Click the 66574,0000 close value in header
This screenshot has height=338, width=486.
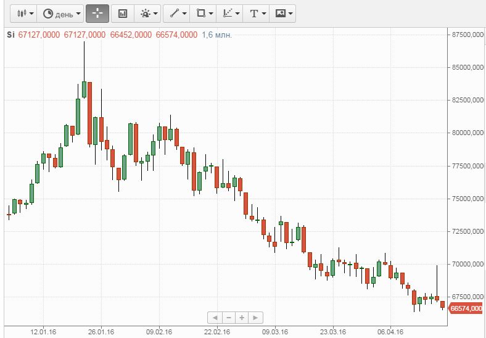click(176, 35)
